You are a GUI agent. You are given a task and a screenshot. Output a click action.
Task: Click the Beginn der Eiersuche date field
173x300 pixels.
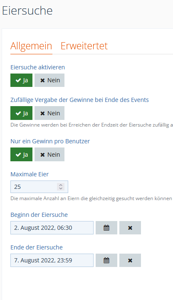tap(52, 228)
